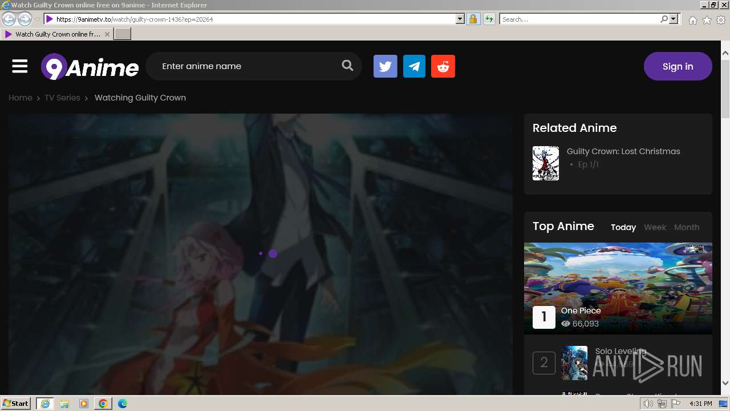Click the Start button
Viewport: 730px width, 411px height.
[16, 404]
